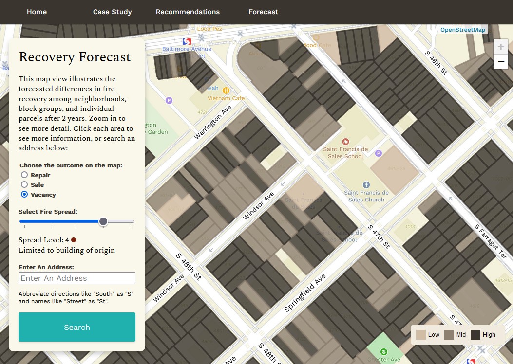The height and width of the screenshot is (364, 513).
Task: Click the S Farragut Ter street label
Action: (x=491, y=241)
